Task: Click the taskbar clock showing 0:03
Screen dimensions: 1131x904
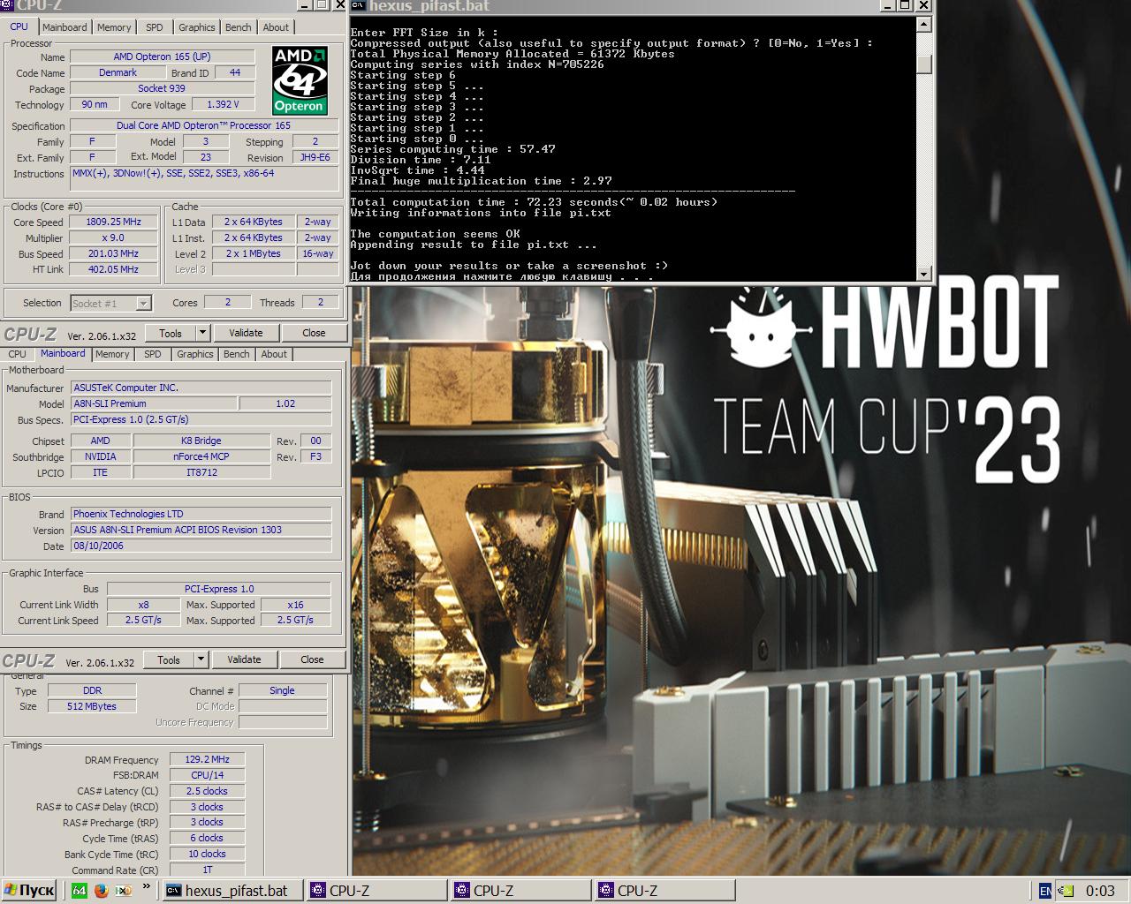Action: point(1100,890)
